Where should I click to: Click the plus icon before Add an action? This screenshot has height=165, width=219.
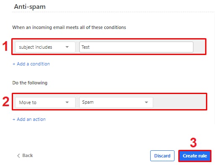coord(14,120)
